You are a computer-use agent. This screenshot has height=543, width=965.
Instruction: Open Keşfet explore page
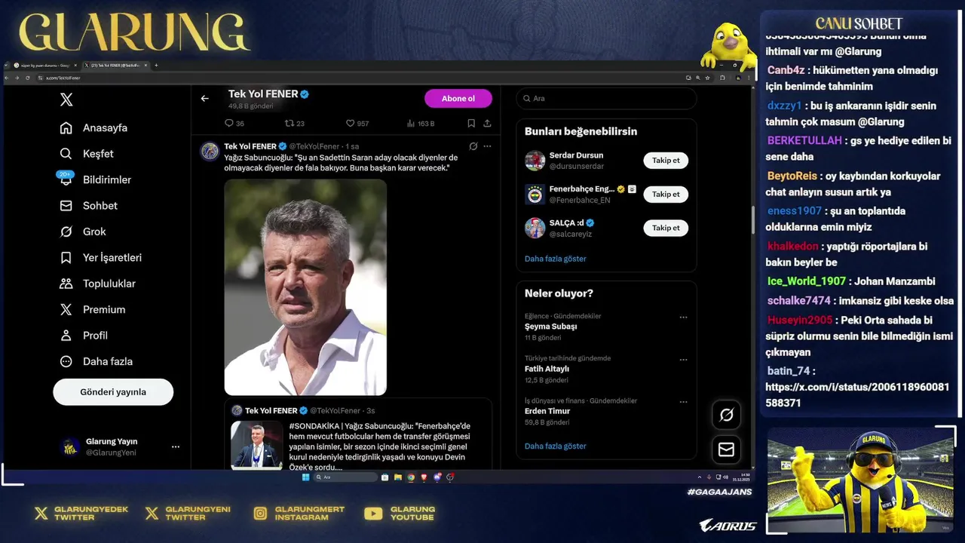coord(87,154)
